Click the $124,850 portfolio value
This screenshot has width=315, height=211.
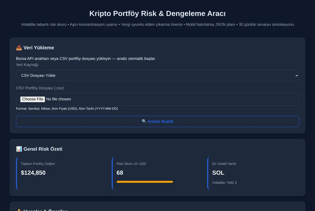tap(33, 173)
